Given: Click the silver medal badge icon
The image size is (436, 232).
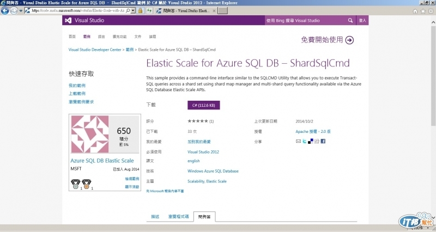Looking at the screenshot, I should [75, 184].
